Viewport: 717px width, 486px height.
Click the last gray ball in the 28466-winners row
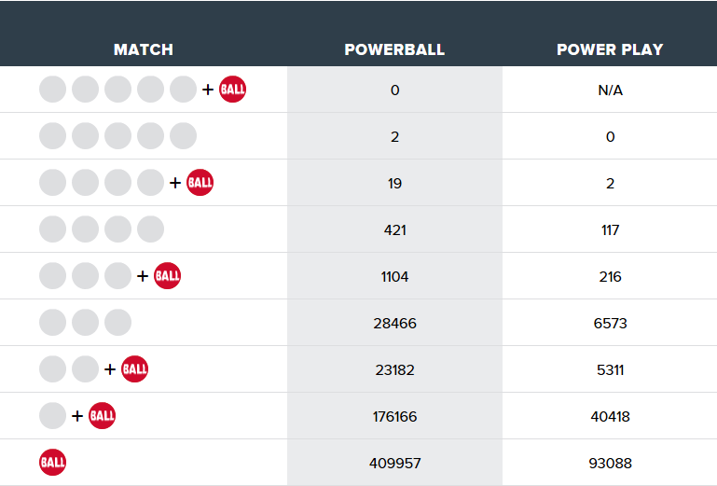point(117,323)
